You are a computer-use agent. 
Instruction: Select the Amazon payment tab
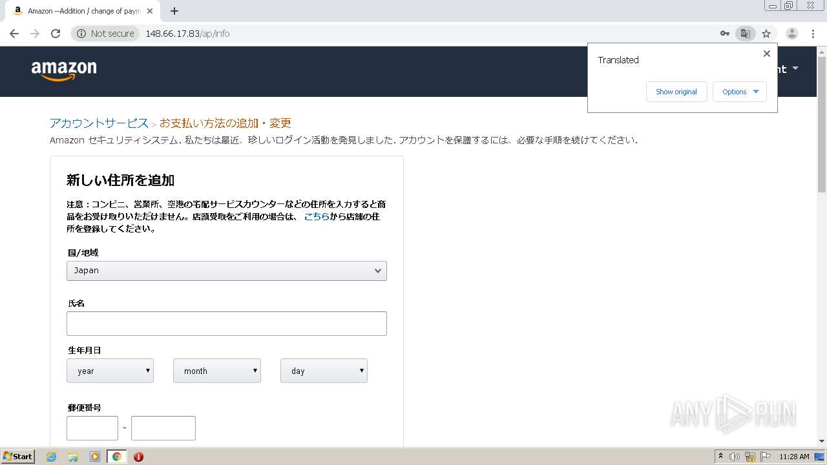84,11
